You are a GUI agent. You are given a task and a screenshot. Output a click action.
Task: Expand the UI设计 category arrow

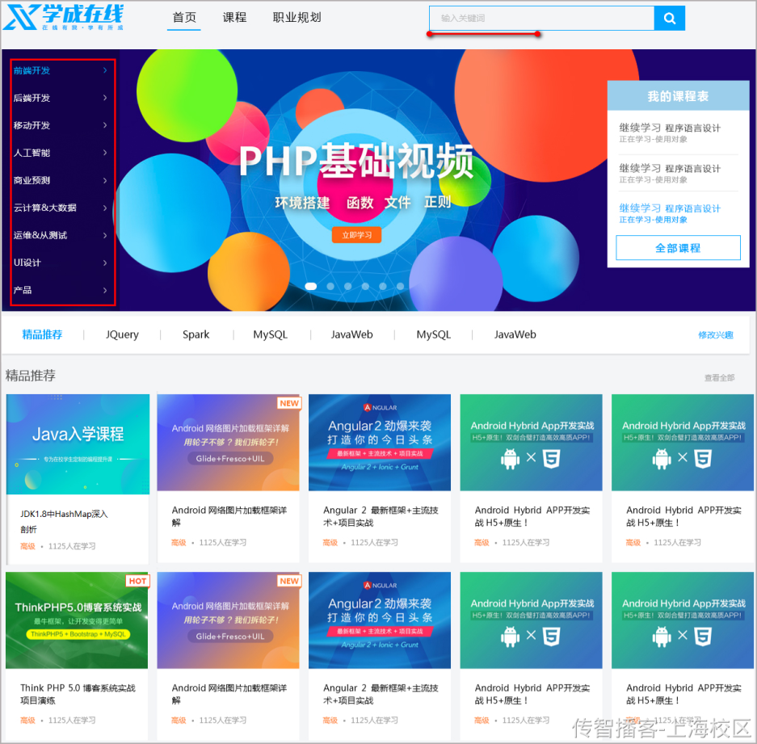coord(105,263)
